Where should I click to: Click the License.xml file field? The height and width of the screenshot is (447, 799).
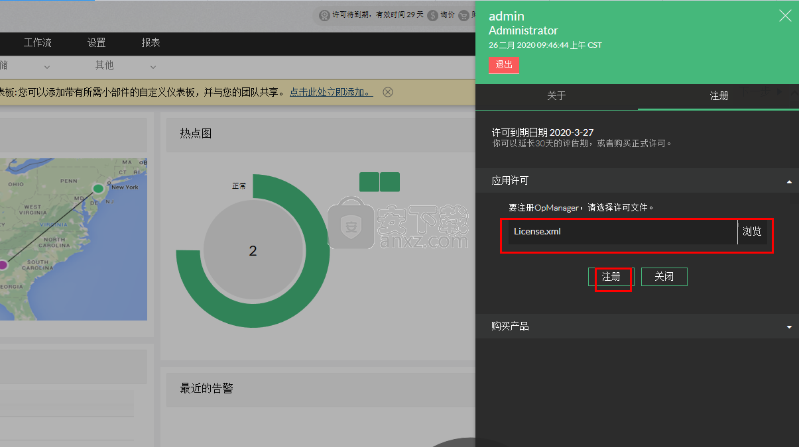pyautogui.click(x=623, y=232)
